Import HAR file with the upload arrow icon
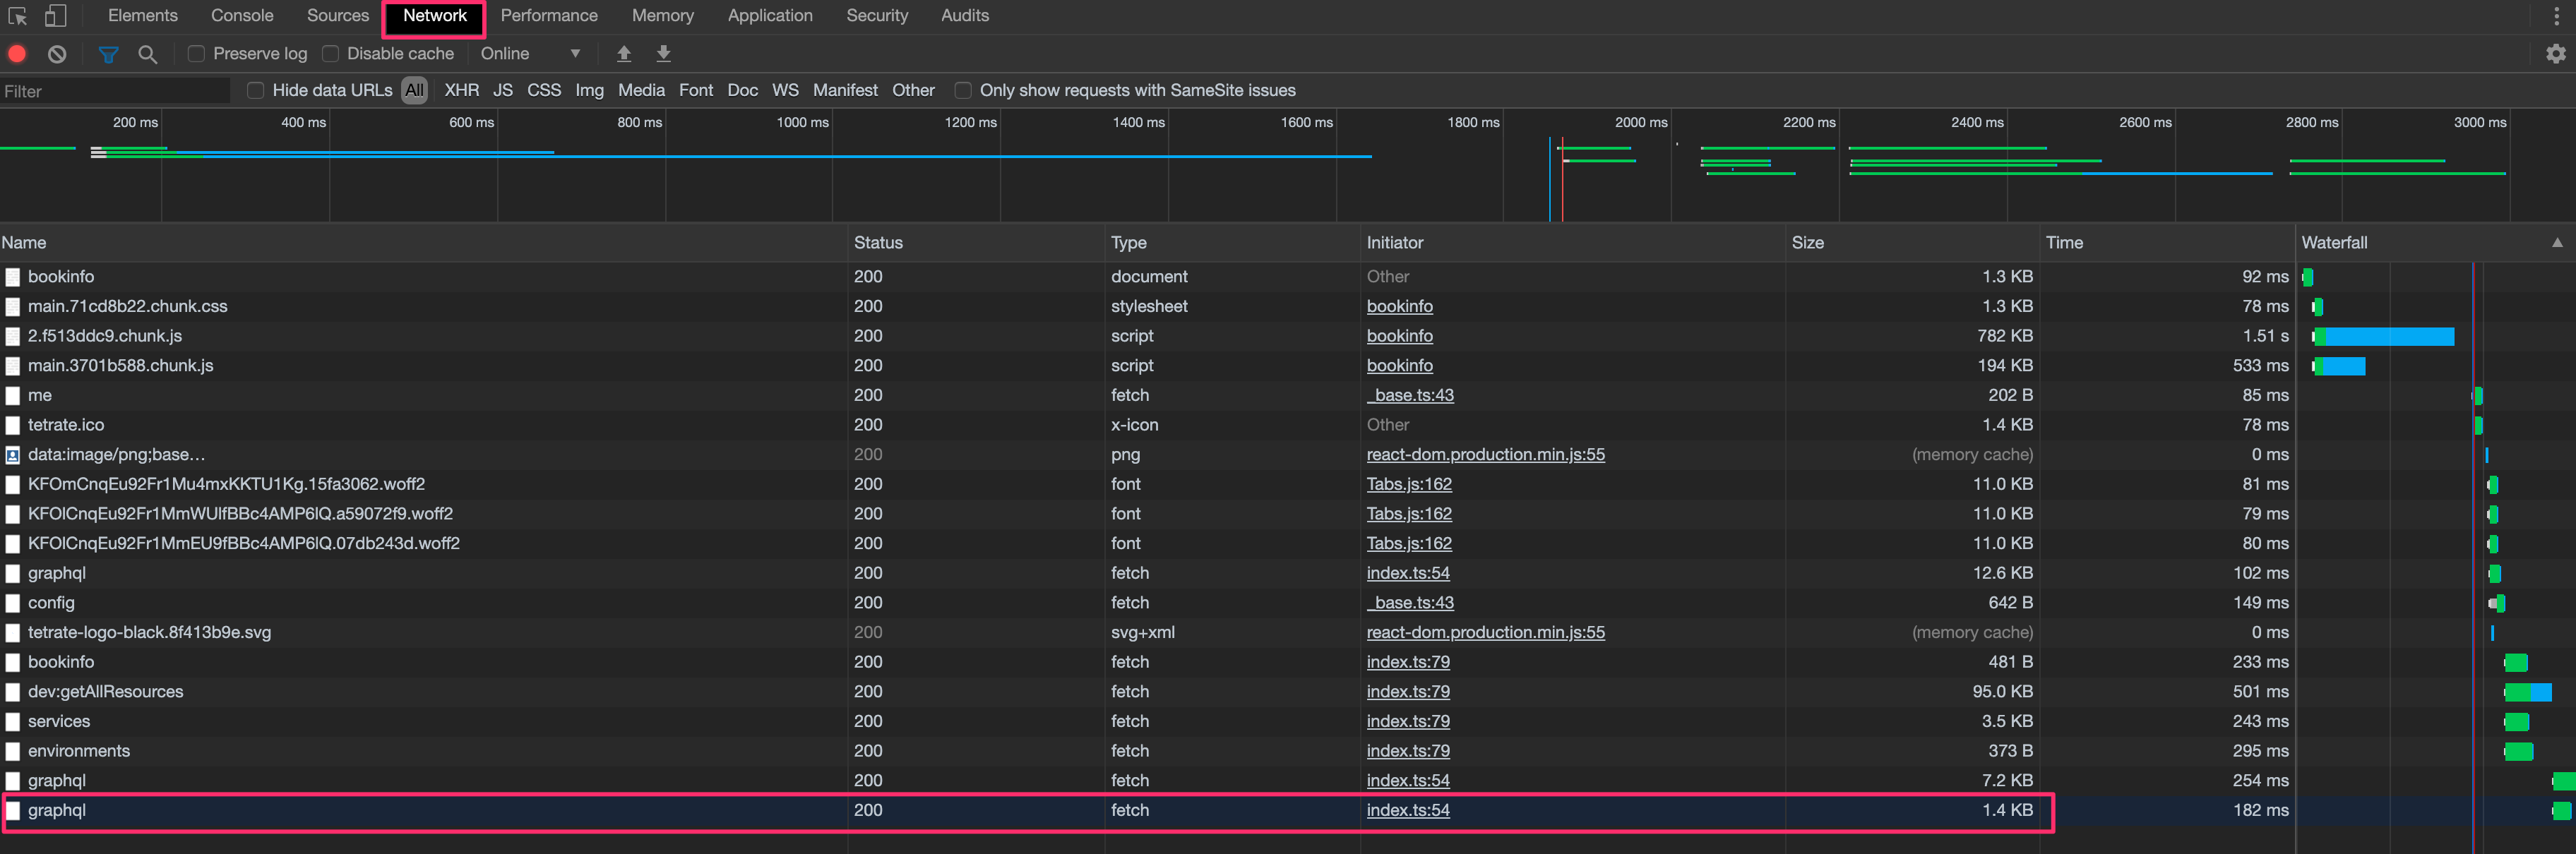The height and width of the screenshot is (854, 2576). 624,54
